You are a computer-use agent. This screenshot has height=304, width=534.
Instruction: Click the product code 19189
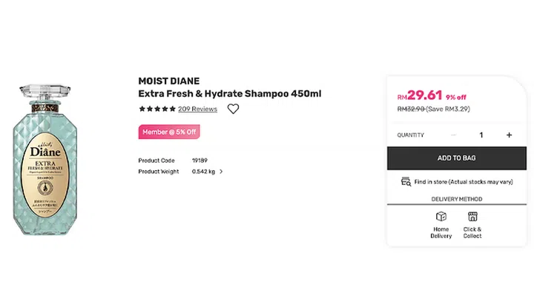[x=199, y=160]
